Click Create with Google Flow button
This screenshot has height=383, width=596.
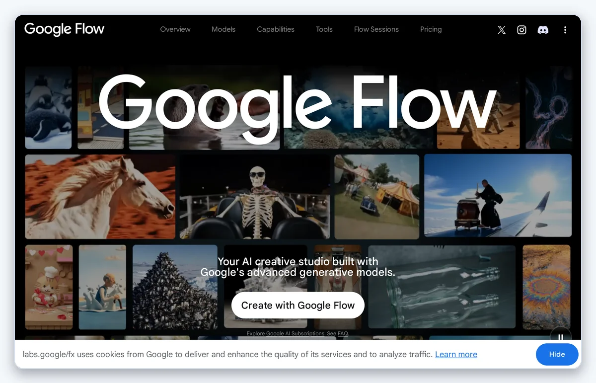(x=298, y=305)
